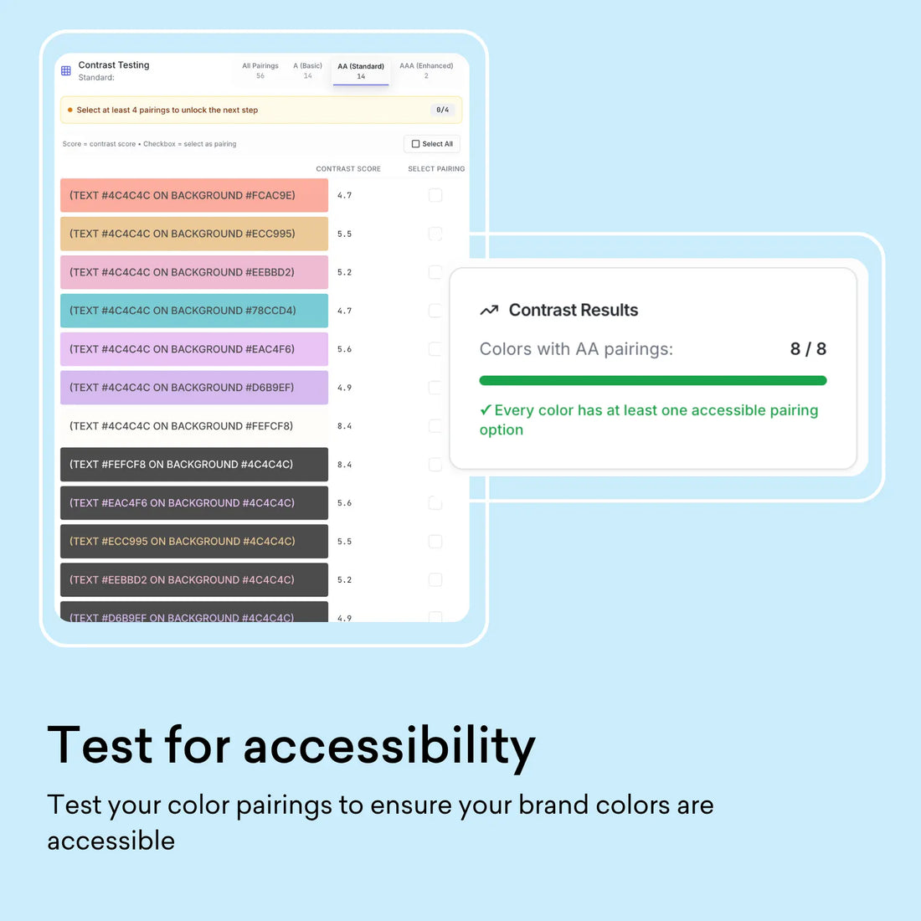
Task: Click the trending-arrow icon in Contrast Results
Action: tap(489, 310)
